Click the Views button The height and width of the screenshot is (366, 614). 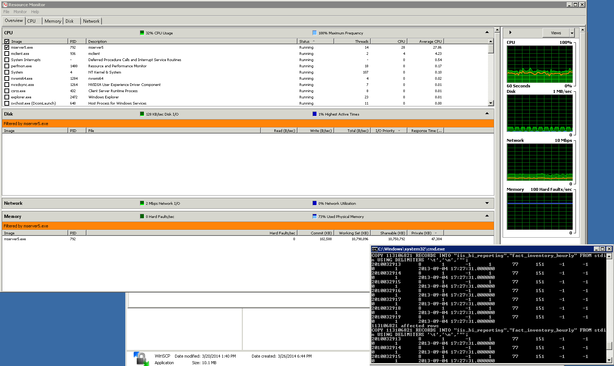(556, 33)
